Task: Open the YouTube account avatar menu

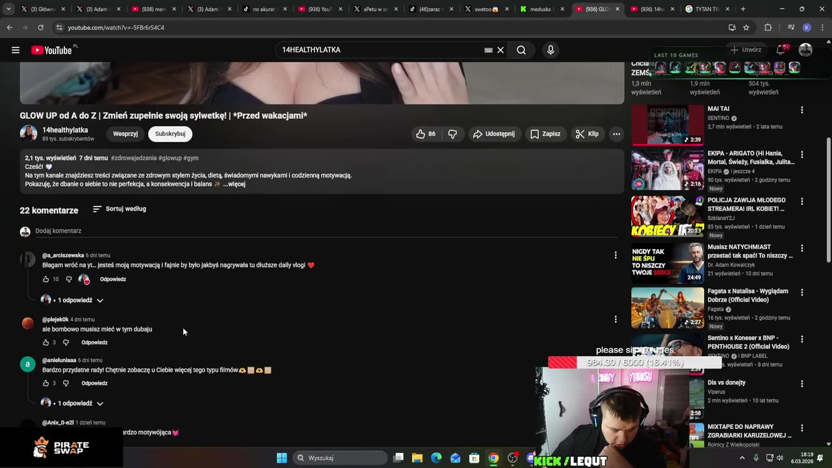Action: coord(805,50)
